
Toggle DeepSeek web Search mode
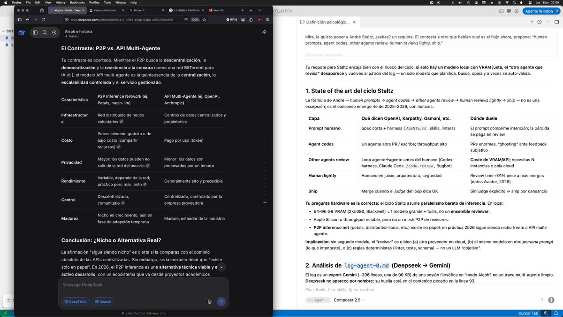(x=103, y=302)
